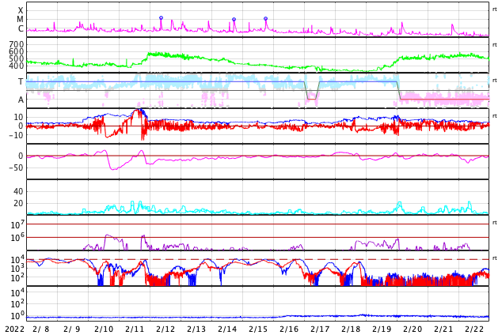
Task: Choose the 2/12 date label
Action: [x=165, y=329]
